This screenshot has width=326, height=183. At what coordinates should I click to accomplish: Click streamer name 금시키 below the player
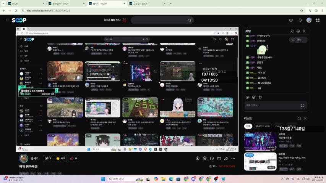[34, 158]
